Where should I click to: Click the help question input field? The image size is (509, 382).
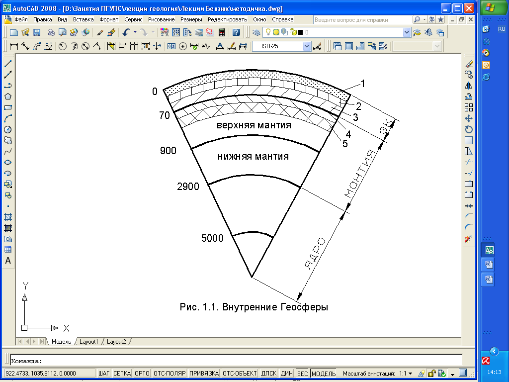pyautogui.click(x=362, y=20)
